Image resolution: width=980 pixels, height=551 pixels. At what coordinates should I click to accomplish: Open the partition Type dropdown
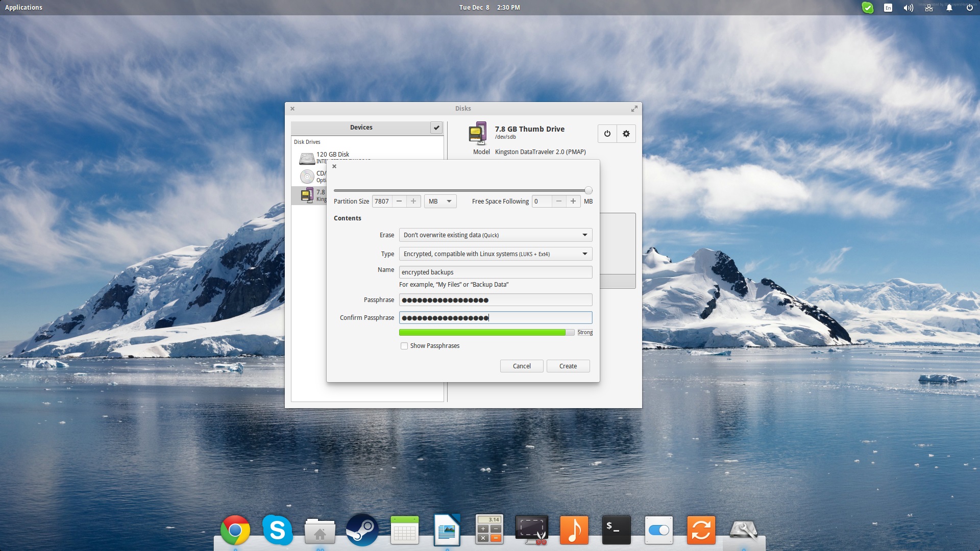pyautogui.click(x=496, y=254)
